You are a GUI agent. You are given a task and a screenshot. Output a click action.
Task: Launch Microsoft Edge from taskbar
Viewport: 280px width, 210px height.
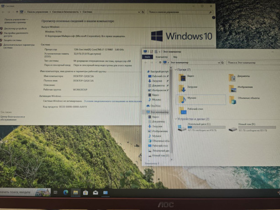(66, 192)
